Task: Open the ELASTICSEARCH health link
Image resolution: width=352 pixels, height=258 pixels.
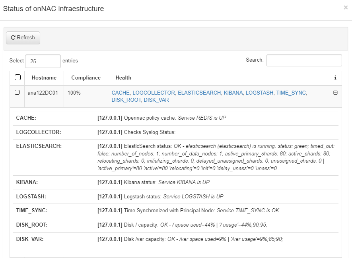Action: 199,93
